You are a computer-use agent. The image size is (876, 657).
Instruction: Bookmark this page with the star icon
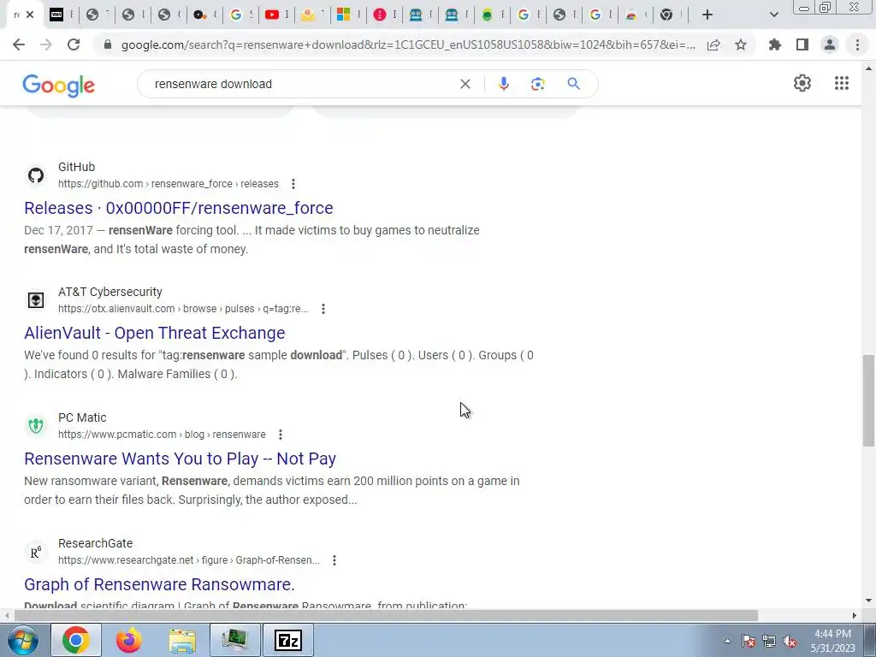pos(741,44)
